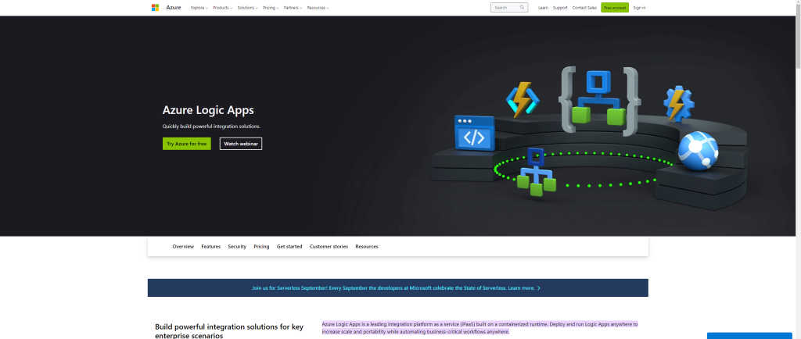Go to the Features section tab
This screenshot has height=339, width=801.
(211, 247)
